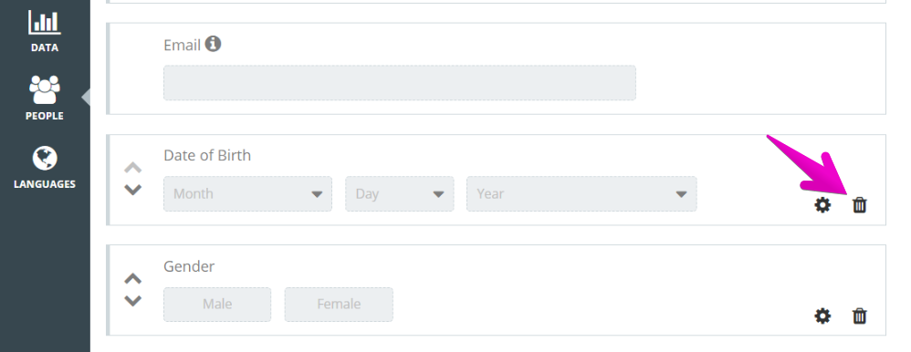Image resolution: width=911 pixels, height=352 pixels.
Task: Click the Date of Birth label
Action: tap(207, 156)
